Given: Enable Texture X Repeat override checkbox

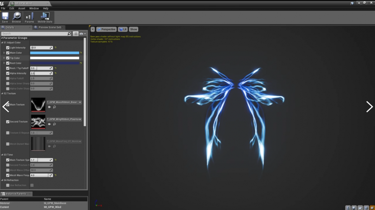Looking at the screenshot, I should pyautogui.click(x=8, y=133).
